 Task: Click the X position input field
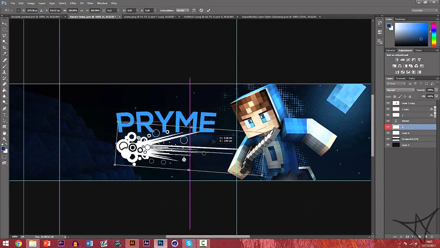click(x=32, y=10)
